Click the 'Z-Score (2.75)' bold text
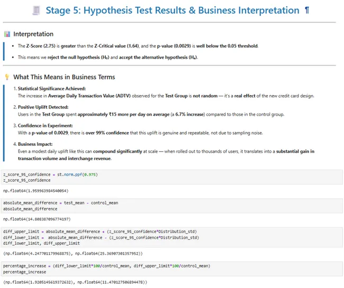Viewport: 344px width, 288px height. 41,46
